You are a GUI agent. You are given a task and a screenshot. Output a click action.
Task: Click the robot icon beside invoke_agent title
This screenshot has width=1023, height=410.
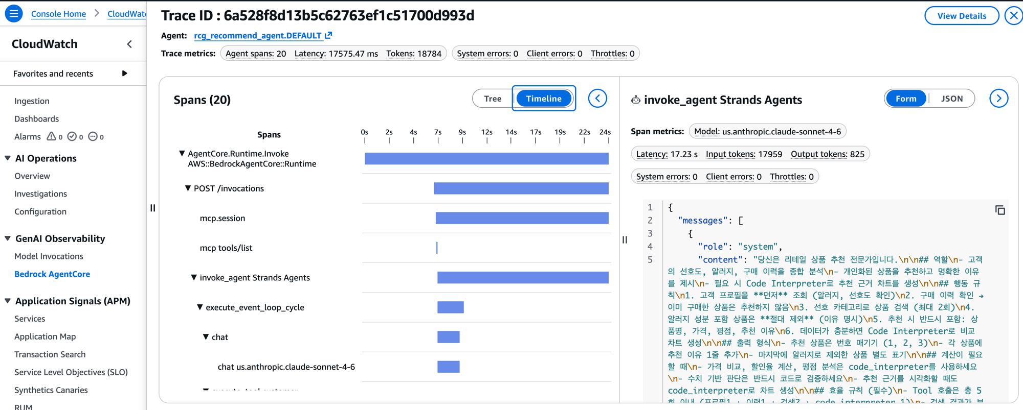(x=636, y=100)
